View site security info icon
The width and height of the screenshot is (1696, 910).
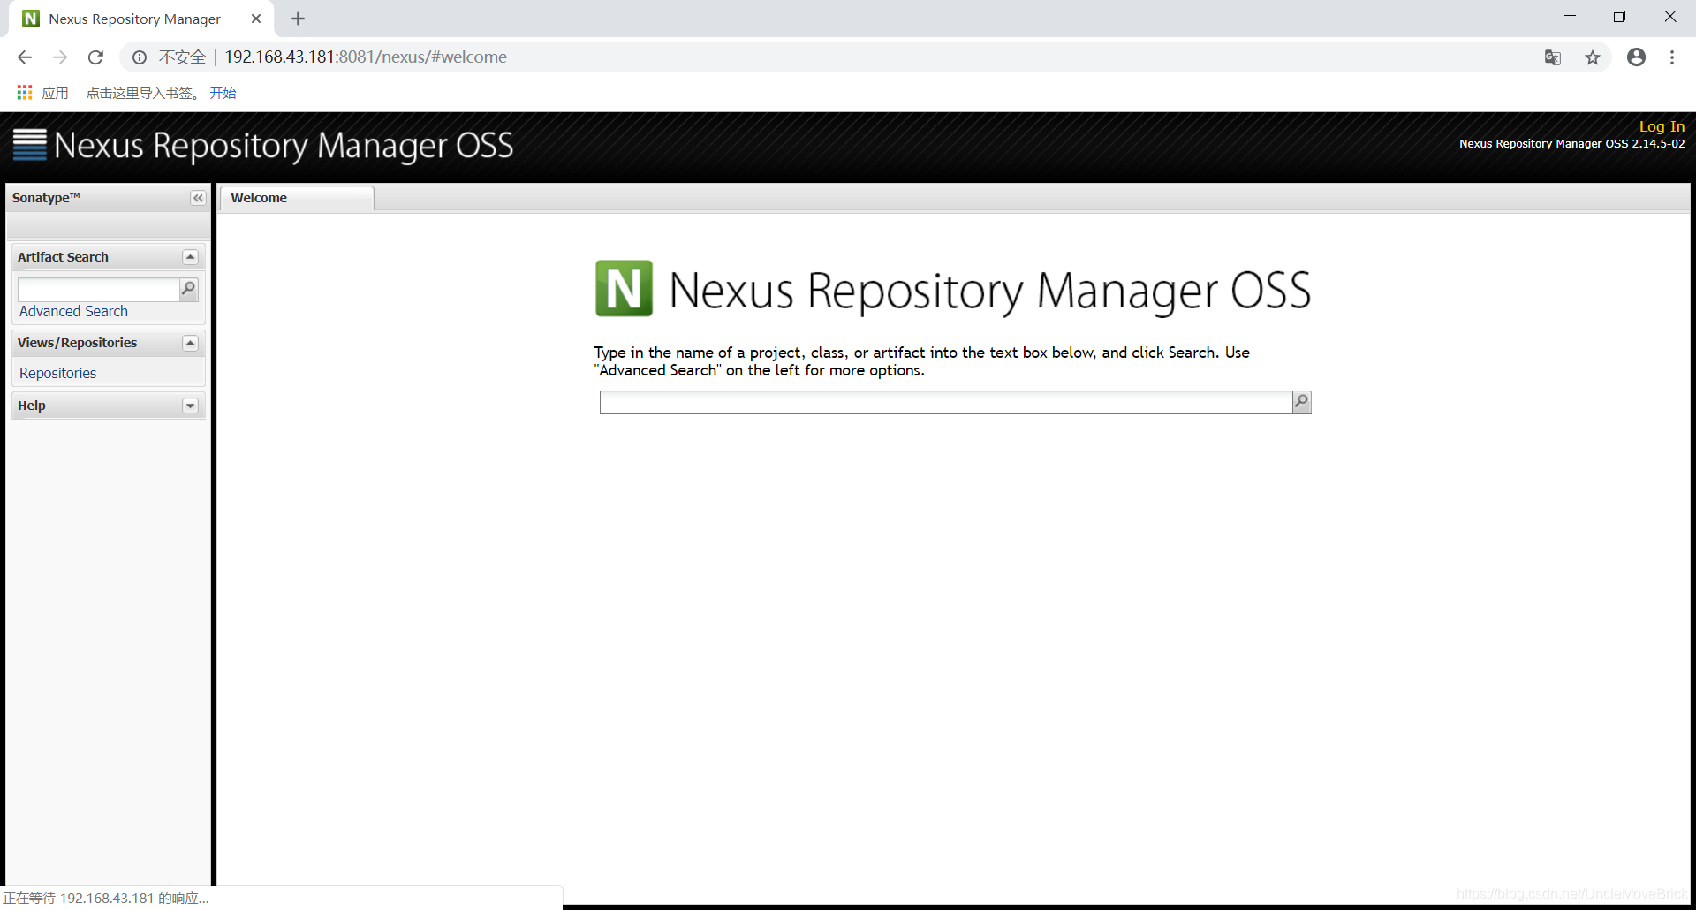click(x=140, y=57)
